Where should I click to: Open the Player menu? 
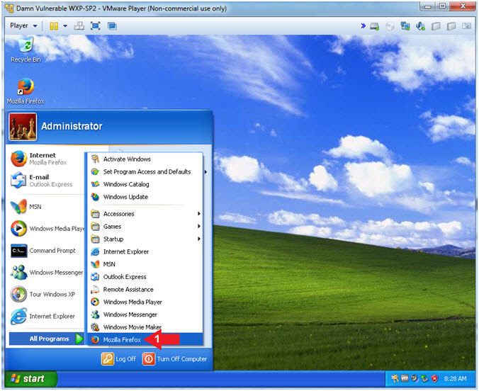[x=23, y=25]
